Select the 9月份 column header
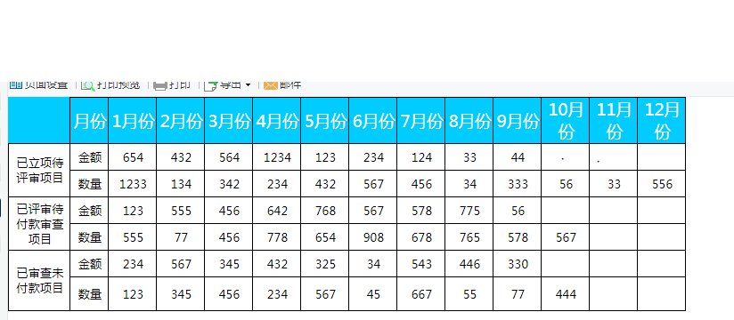This screenshot has width=734, height=320. 518,121
